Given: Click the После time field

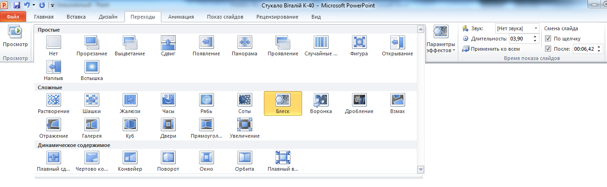Looking at the screenshot, I should click(586, 49).
